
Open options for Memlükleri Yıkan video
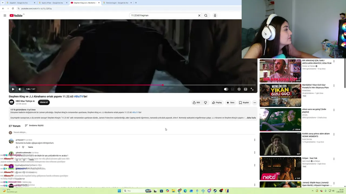pos(334,86)
